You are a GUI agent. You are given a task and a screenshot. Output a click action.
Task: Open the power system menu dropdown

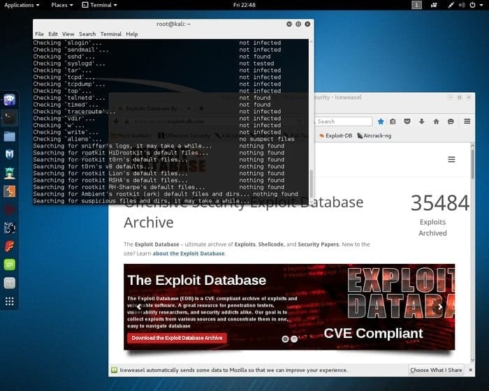[476, 5]
